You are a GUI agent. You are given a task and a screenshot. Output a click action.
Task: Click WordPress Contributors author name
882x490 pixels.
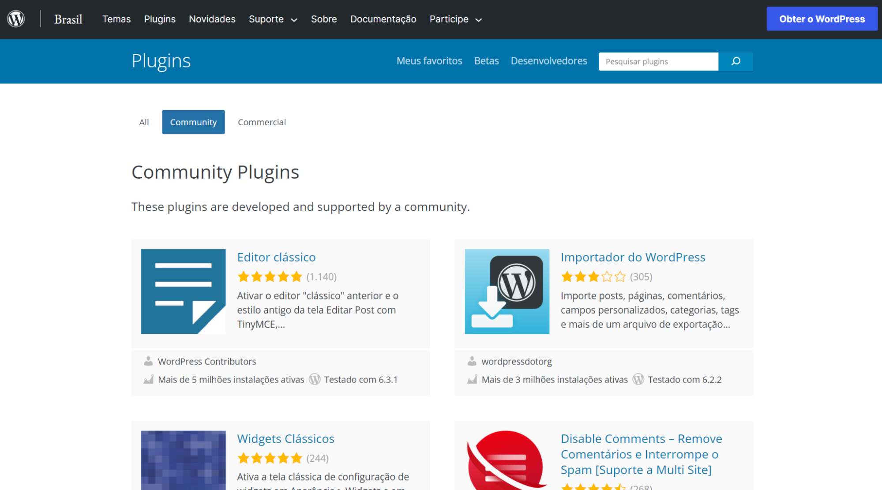click(207, 362)
